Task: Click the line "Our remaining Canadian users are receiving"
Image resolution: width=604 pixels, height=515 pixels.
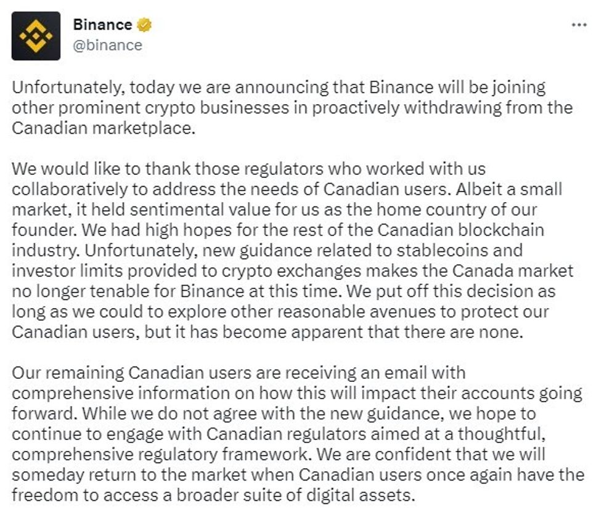Action: [239, 372]
